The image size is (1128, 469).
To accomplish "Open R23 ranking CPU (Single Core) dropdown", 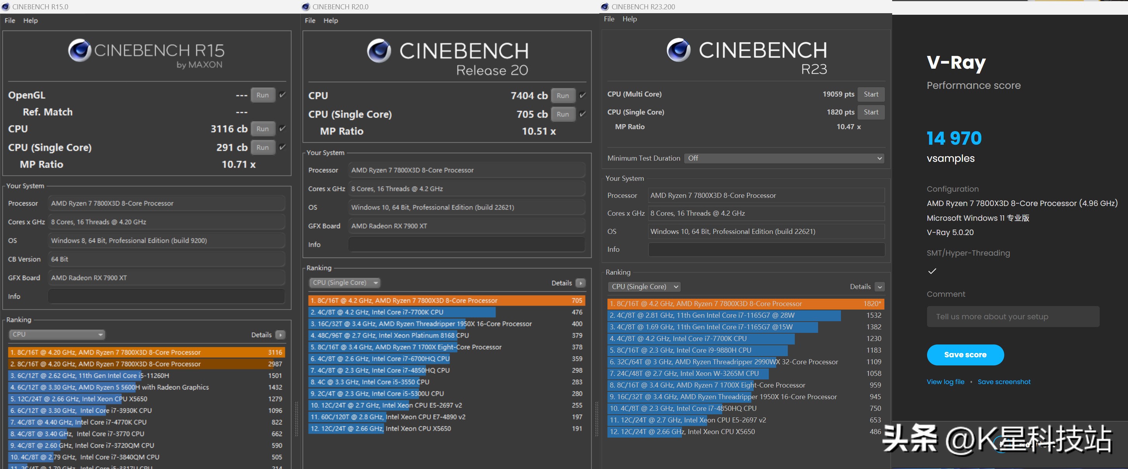I will (644, 286).
